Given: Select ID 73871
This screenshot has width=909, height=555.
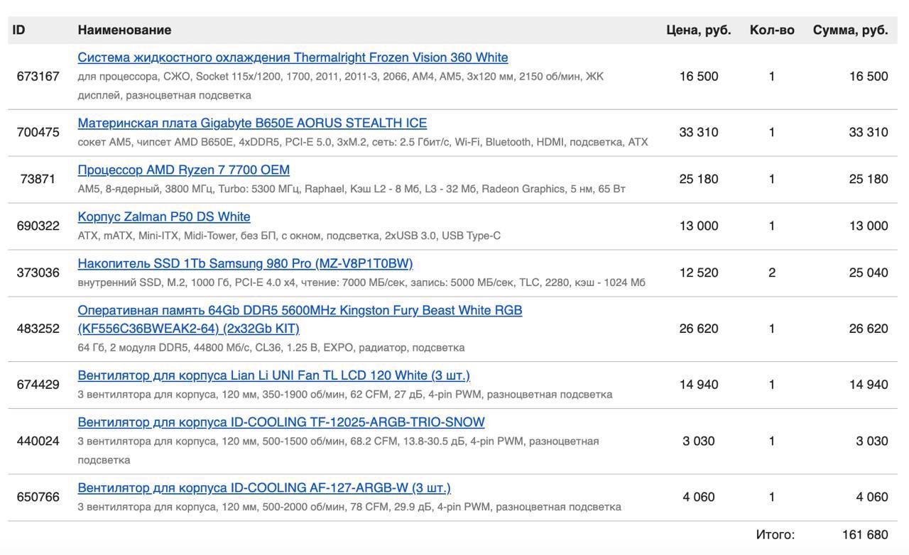Looking at the screenshot, I should (x=38, y=179).
